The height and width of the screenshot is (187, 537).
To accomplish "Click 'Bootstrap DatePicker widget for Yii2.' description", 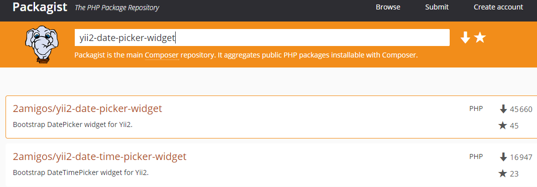I will [x=73, y=124].
